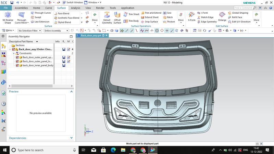Open More in Surface group
274x154 pixels.
point(95,18)
